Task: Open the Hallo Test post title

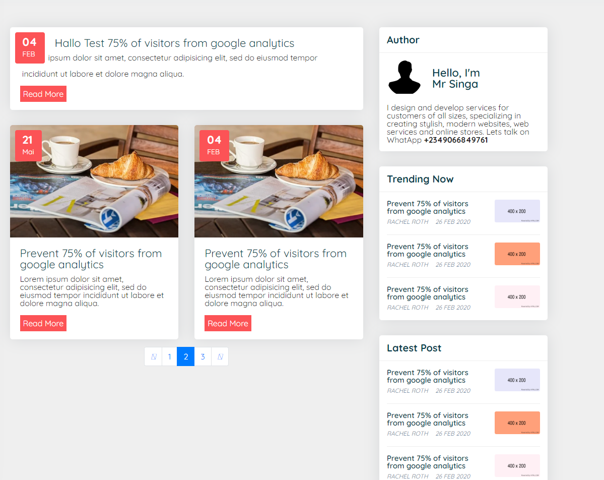Action: 174,43
